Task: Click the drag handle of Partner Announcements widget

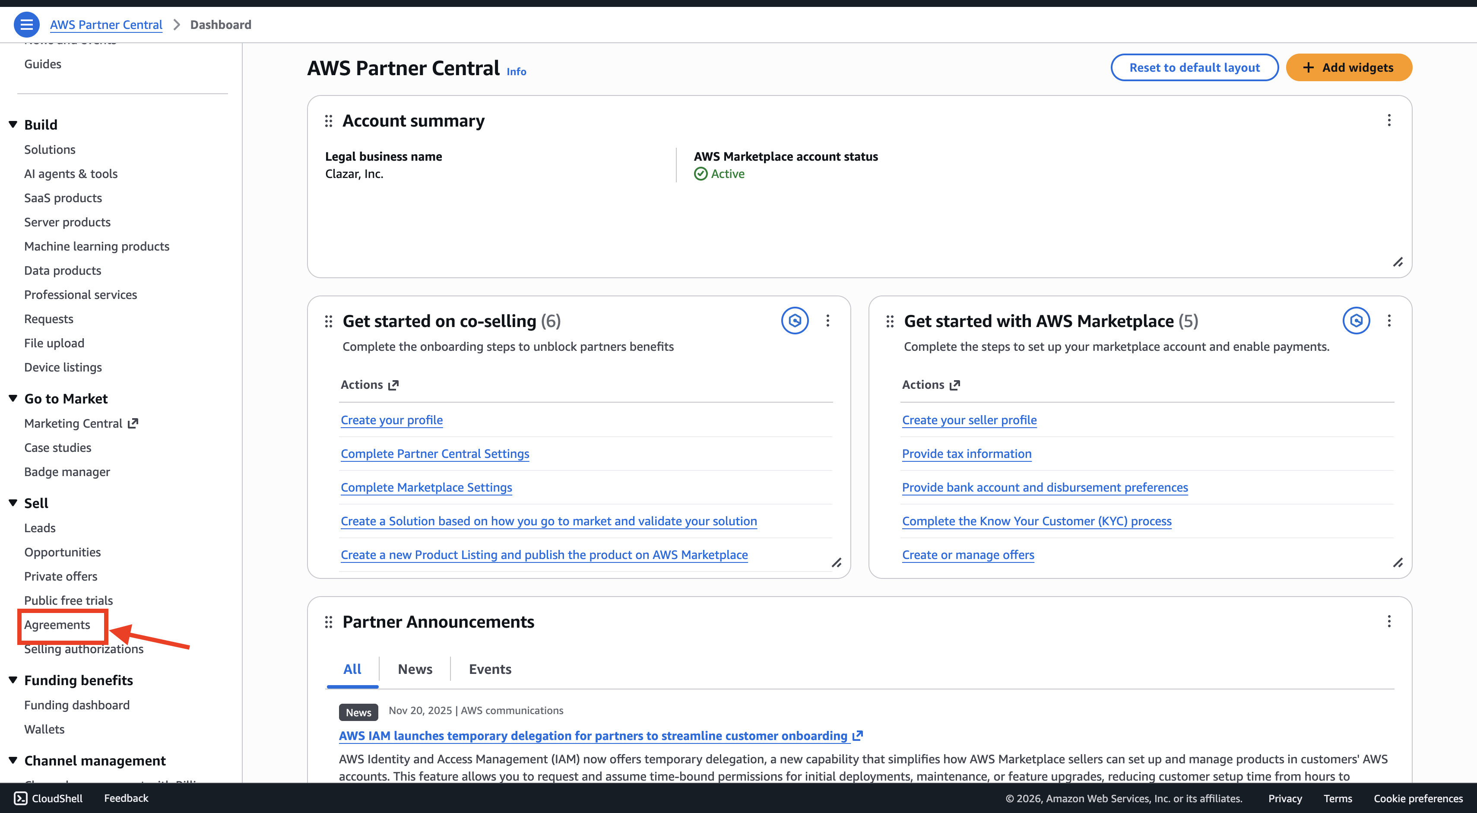Action: point(329,622)
